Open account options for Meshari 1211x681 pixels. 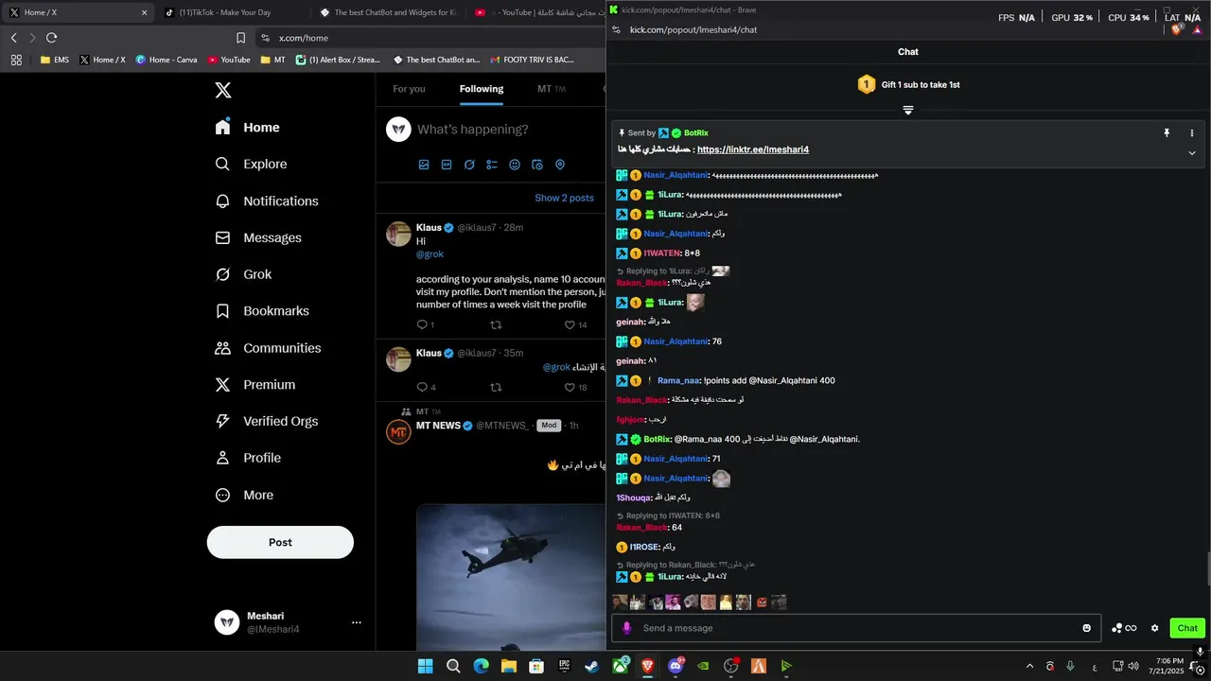click(357, 622)
